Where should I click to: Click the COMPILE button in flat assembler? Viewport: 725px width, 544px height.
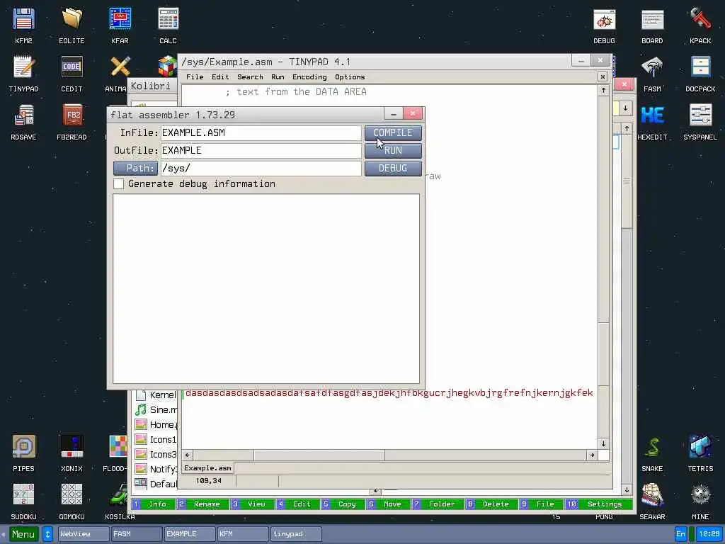[x=393, y=132]
